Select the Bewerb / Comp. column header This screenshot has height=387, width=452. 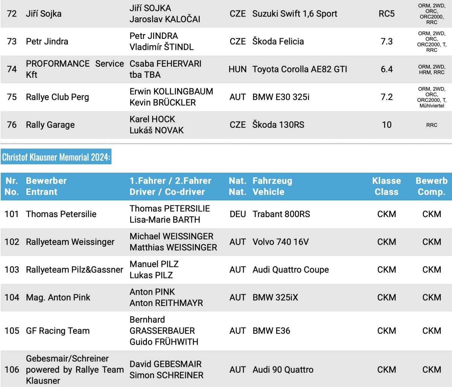pyautogui.click(x=431, y=186)
